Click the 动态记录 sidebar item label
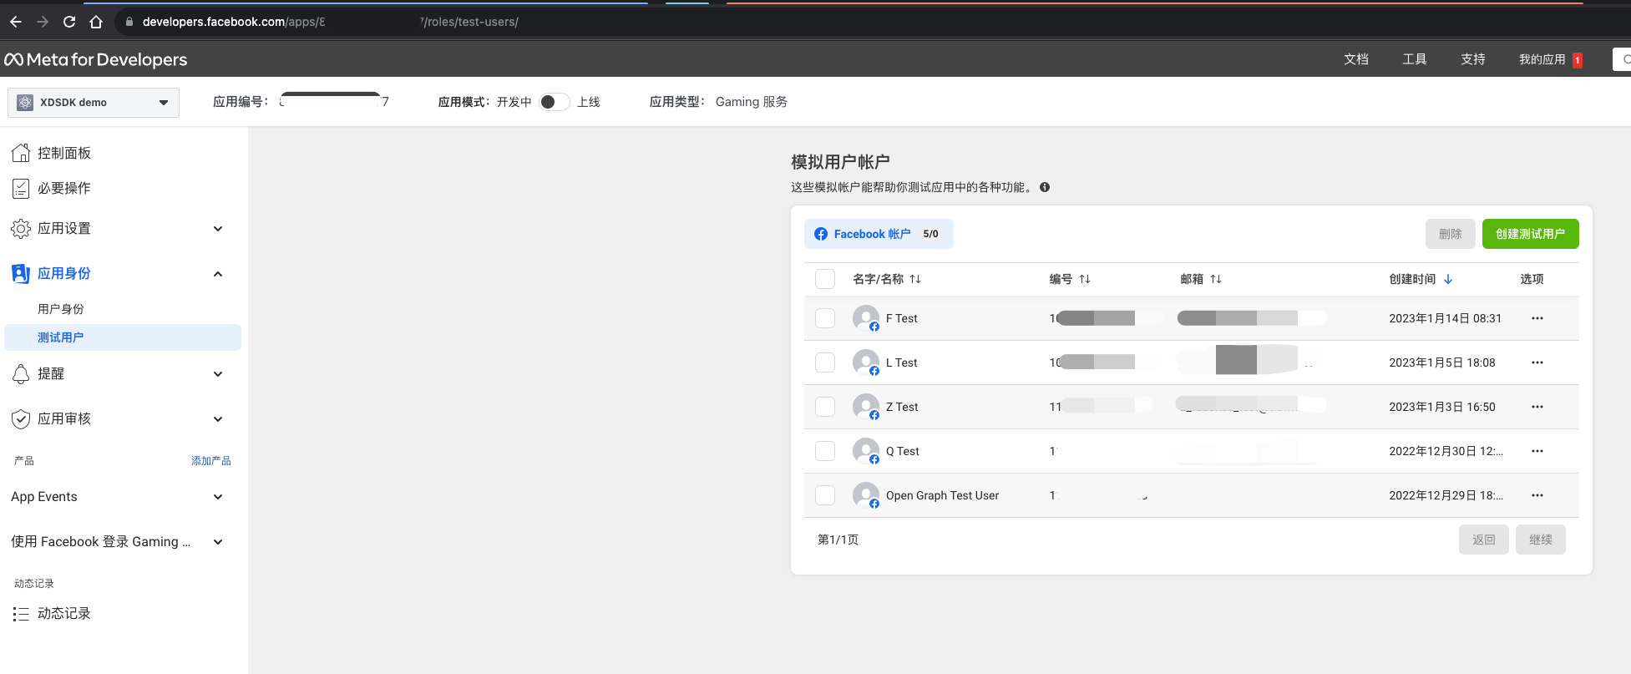 [x=64, y=614]
